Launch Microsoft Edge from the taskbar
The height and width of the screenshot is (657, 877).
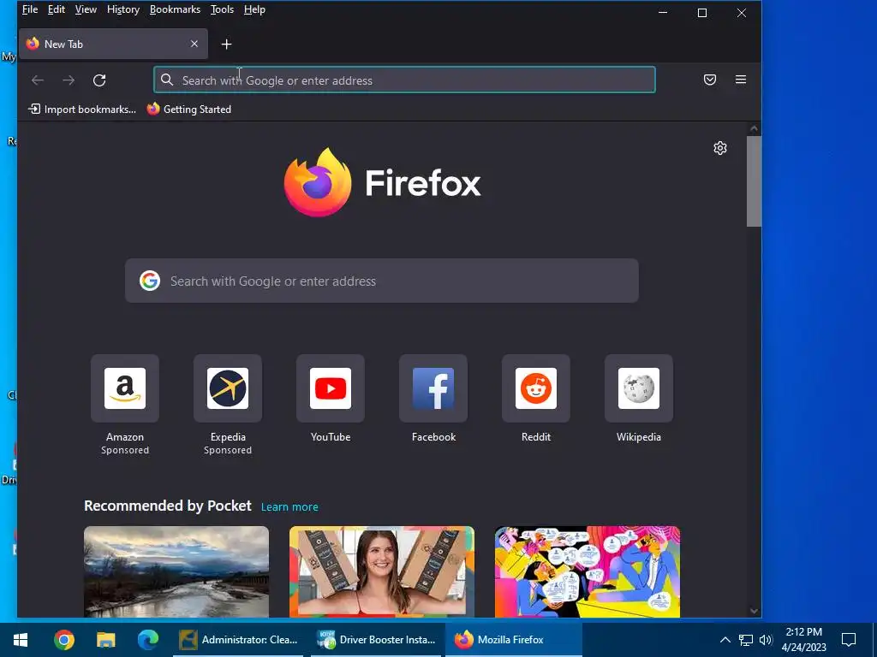(147, 640)
